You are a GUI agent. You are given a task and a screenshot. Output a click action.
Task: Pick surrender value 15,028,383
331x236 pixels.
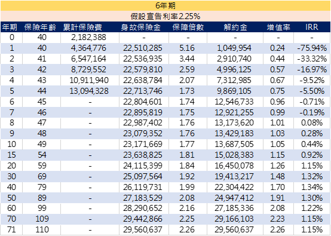click(234, 155)
